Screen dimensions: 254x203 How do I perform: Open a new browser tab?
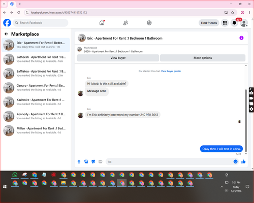click(x=20, y=4)
